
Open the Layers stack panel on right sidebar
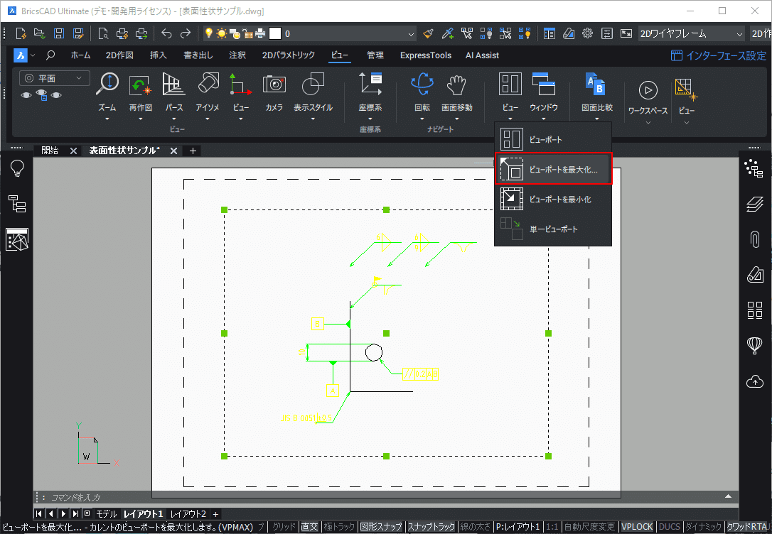pyautogui.click(x=755, y=204)
